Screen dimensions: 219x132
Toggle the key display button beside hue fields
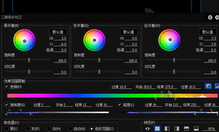(208, 86)
